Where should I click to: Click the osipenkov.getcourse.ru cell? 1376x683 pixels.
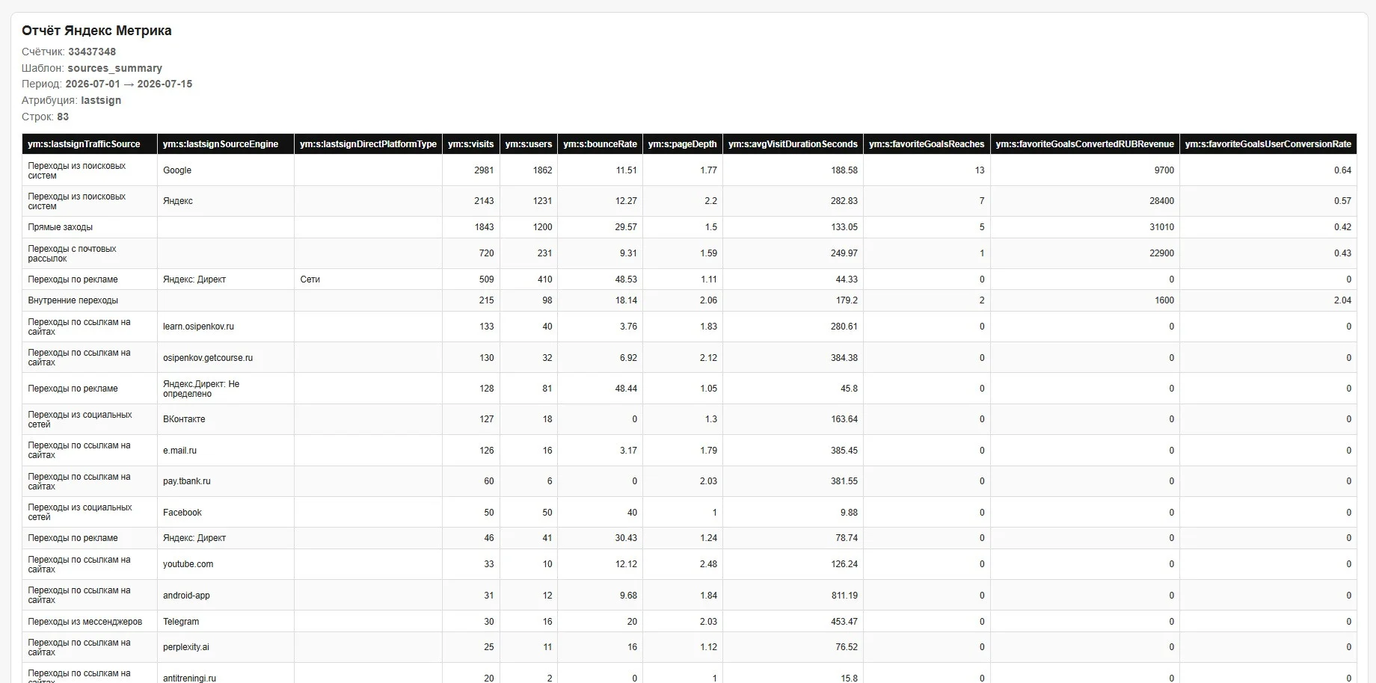(226, 358)
